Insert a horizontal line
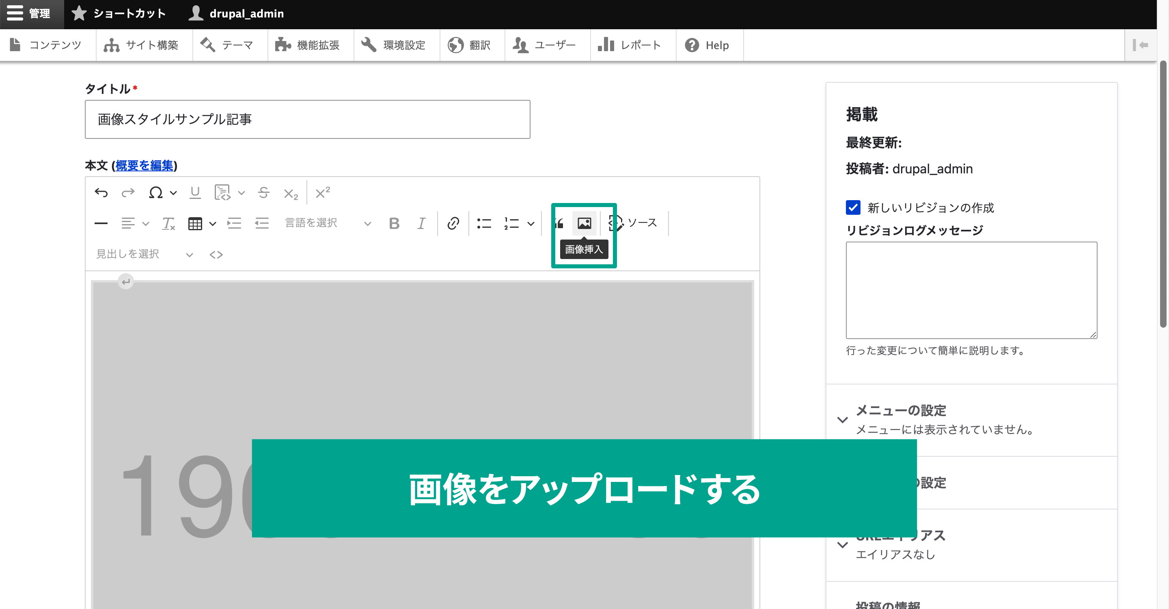1169x609 pixels. click(101, 223)
